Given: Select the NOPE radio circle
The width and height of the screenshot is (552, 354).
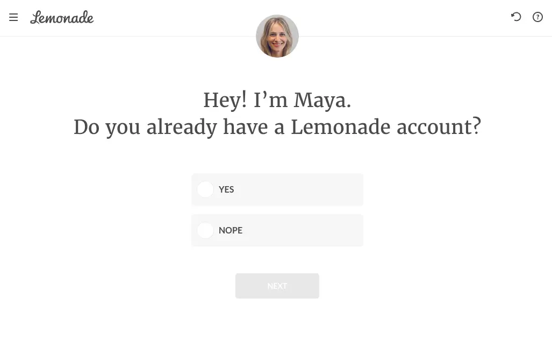Looking at the screenshot, I should pyautogui.click(x=205, y=230).
